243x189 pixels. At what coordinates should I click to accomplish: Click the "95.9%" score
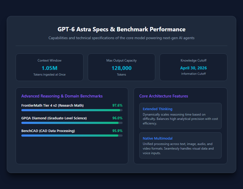(117, 131)
